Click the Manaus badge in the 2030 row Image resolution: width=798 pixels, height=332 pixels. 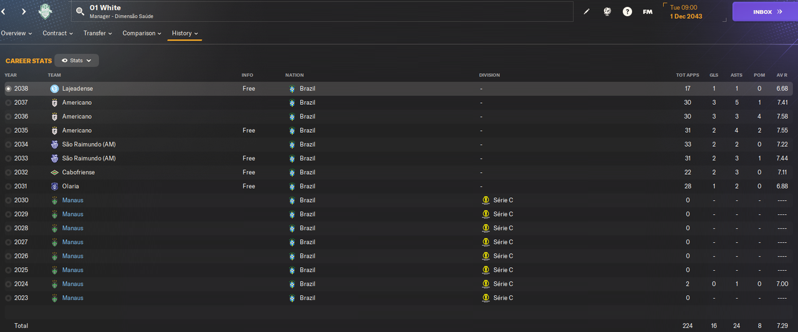pyautogui.click(x=54, y=200)
